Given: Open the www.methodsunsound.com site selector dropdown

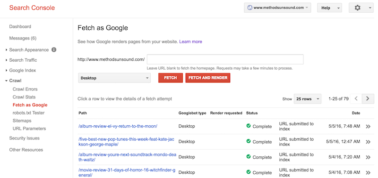Looking at the screenshot, I should 277,8.
